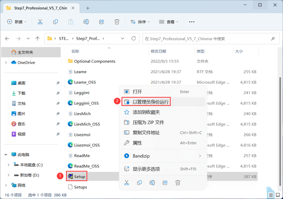Switch to large icons view in the status bar
This screenshot has width=283, height=199.
coord(278,195)
